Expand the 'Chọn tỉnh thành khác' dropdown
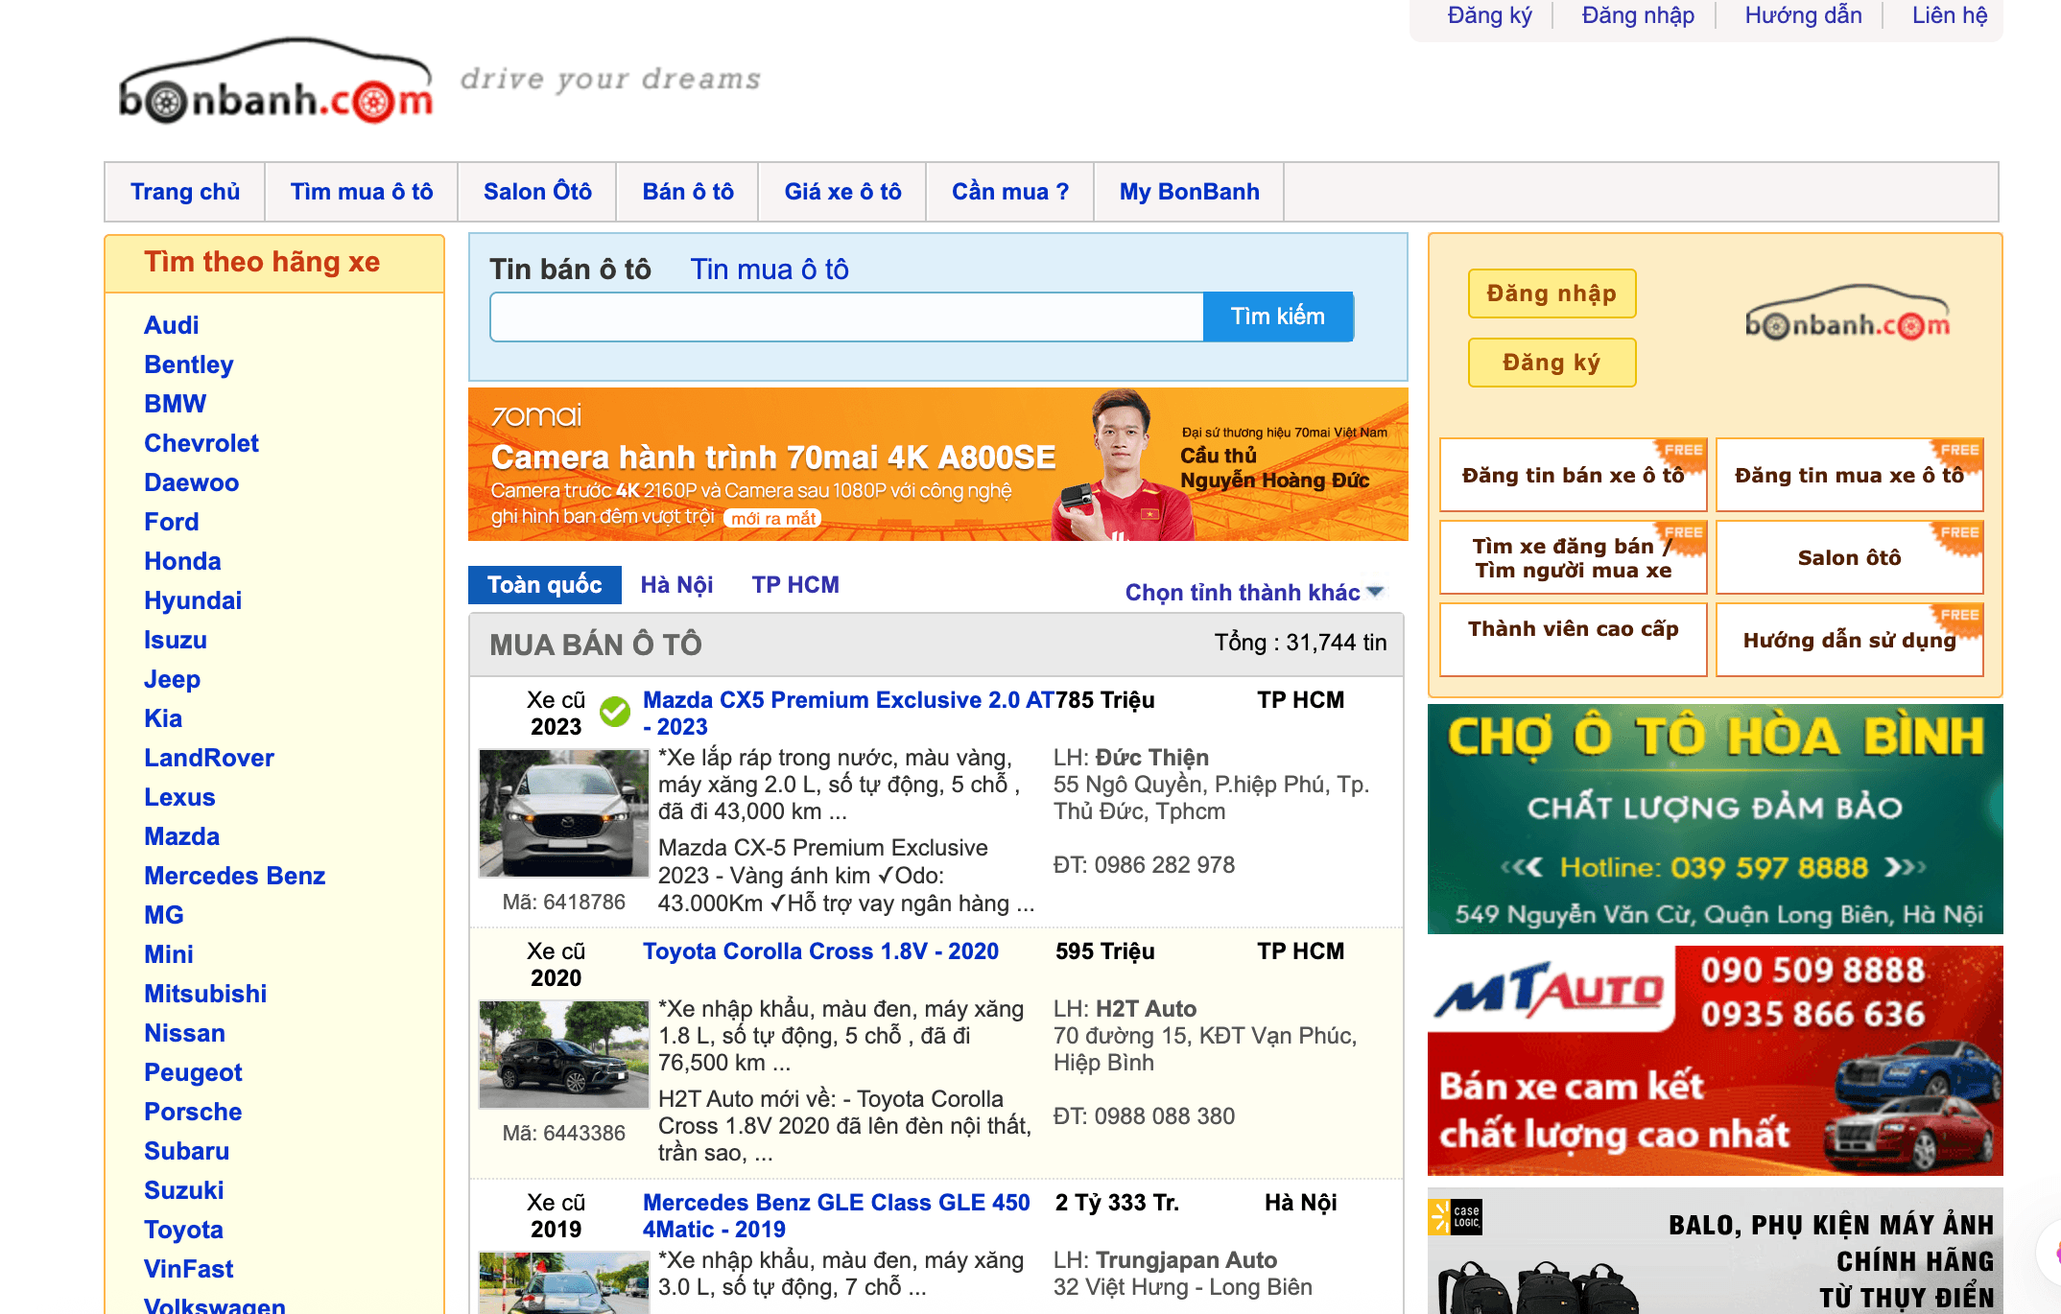The height and width of the screenshot is (1314, 2061). pyautogui.click(x=1254, y=593)
